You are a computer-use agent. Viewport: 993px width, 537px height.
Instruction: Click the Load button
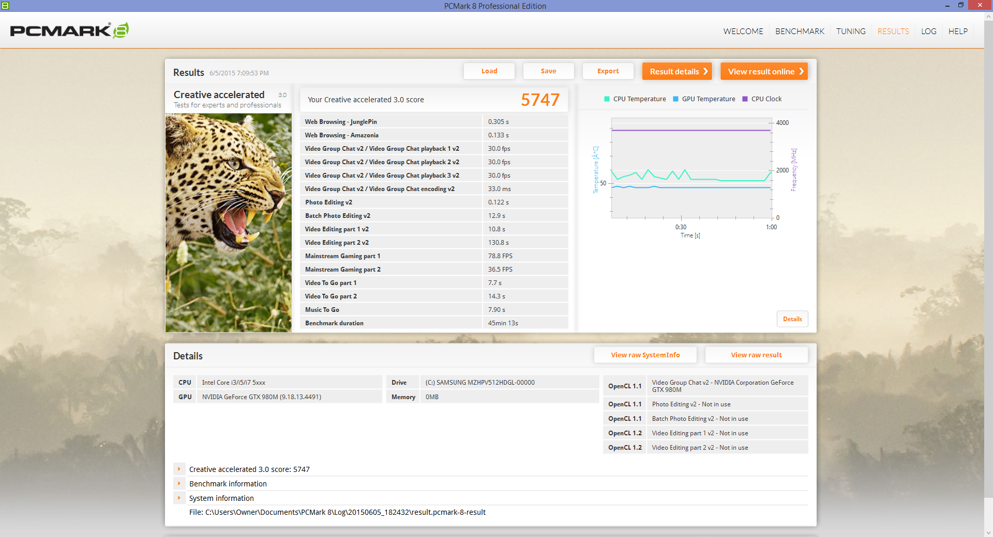coord(489,71)
